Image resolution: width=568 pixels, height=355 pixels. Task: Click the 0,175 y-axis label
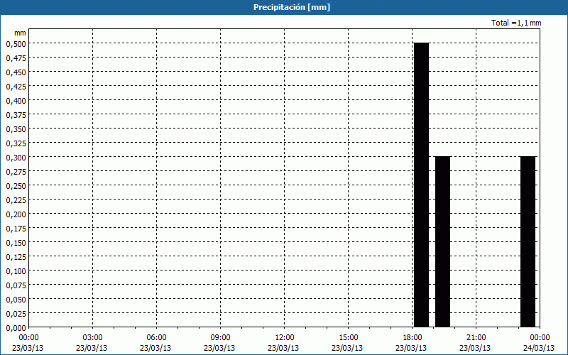(16, 228)
